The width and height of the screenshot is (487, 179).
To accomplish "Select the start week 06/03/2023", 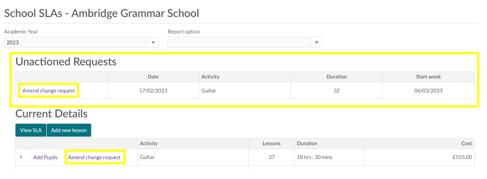I will coord(429,90).
